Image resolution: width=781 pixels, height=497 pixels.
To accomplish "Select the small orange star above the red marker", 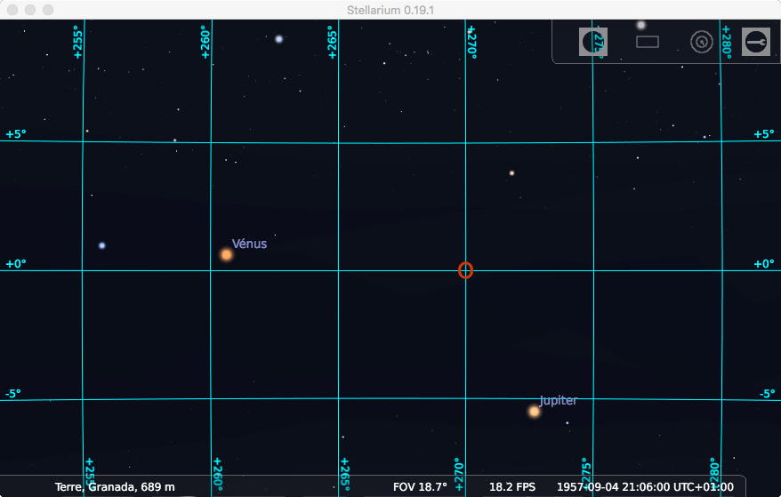I will pyautogui.click(x=511, y=173).
